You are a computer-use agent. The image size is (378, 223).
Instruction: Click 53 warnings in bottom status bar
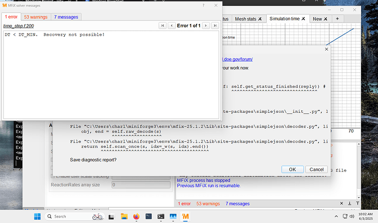pos(208,204)
